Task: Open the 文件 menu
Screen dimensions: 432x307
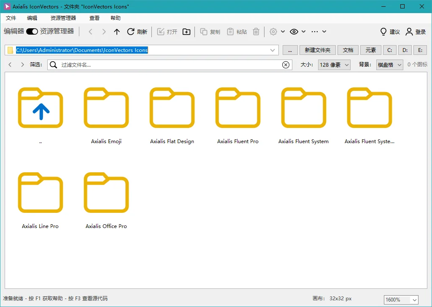Action: pyautogui.click(x=11, y=18)
